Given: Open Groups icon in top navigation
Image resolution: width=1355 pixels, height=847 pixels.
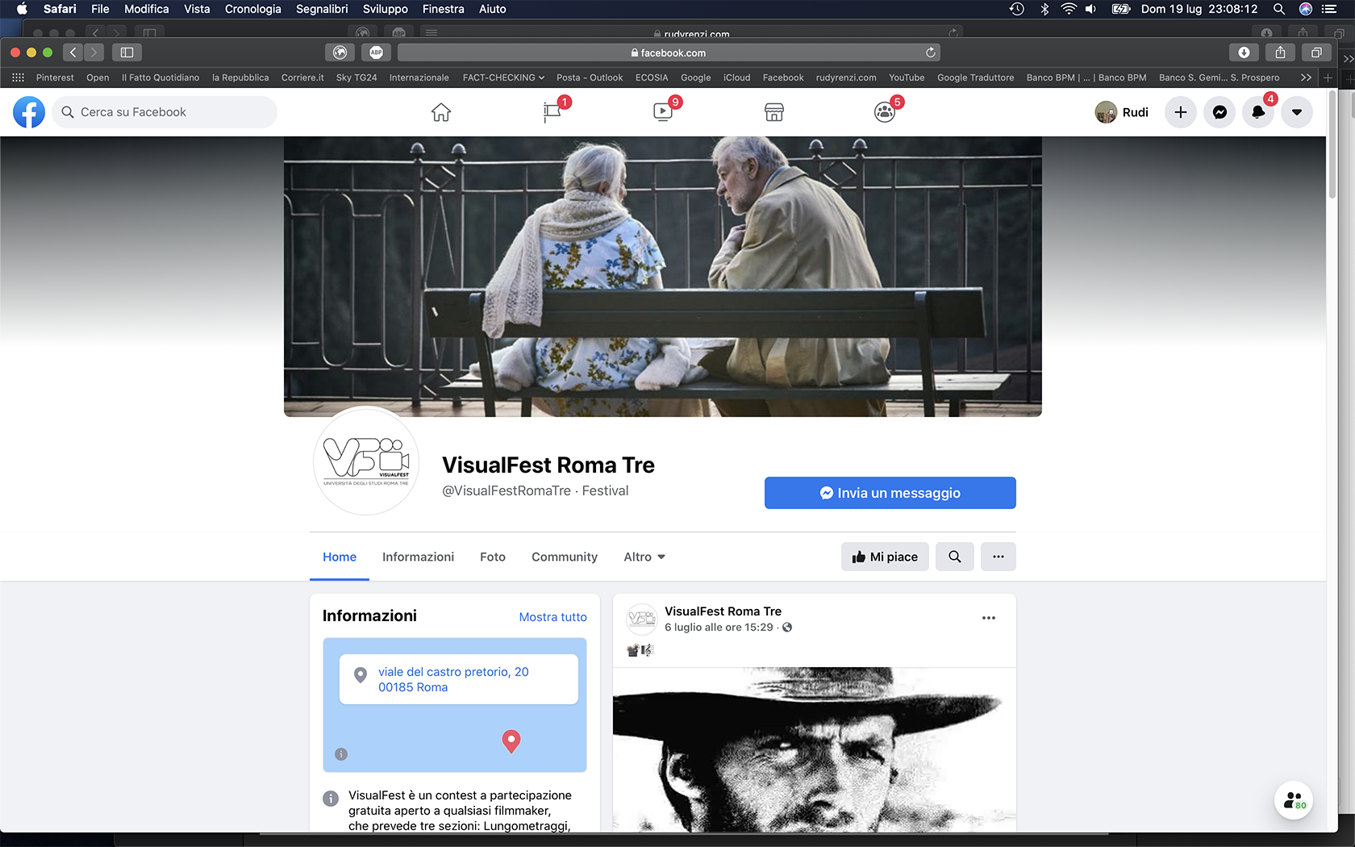Looking at the screenshot, I should click(885, 112).
